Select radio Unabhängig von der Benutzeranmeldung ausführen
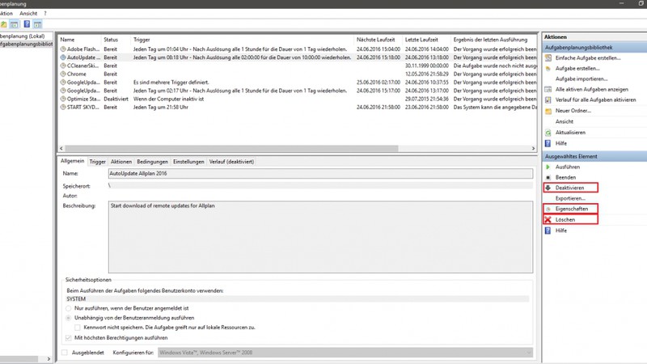 [x=69, y=318]
